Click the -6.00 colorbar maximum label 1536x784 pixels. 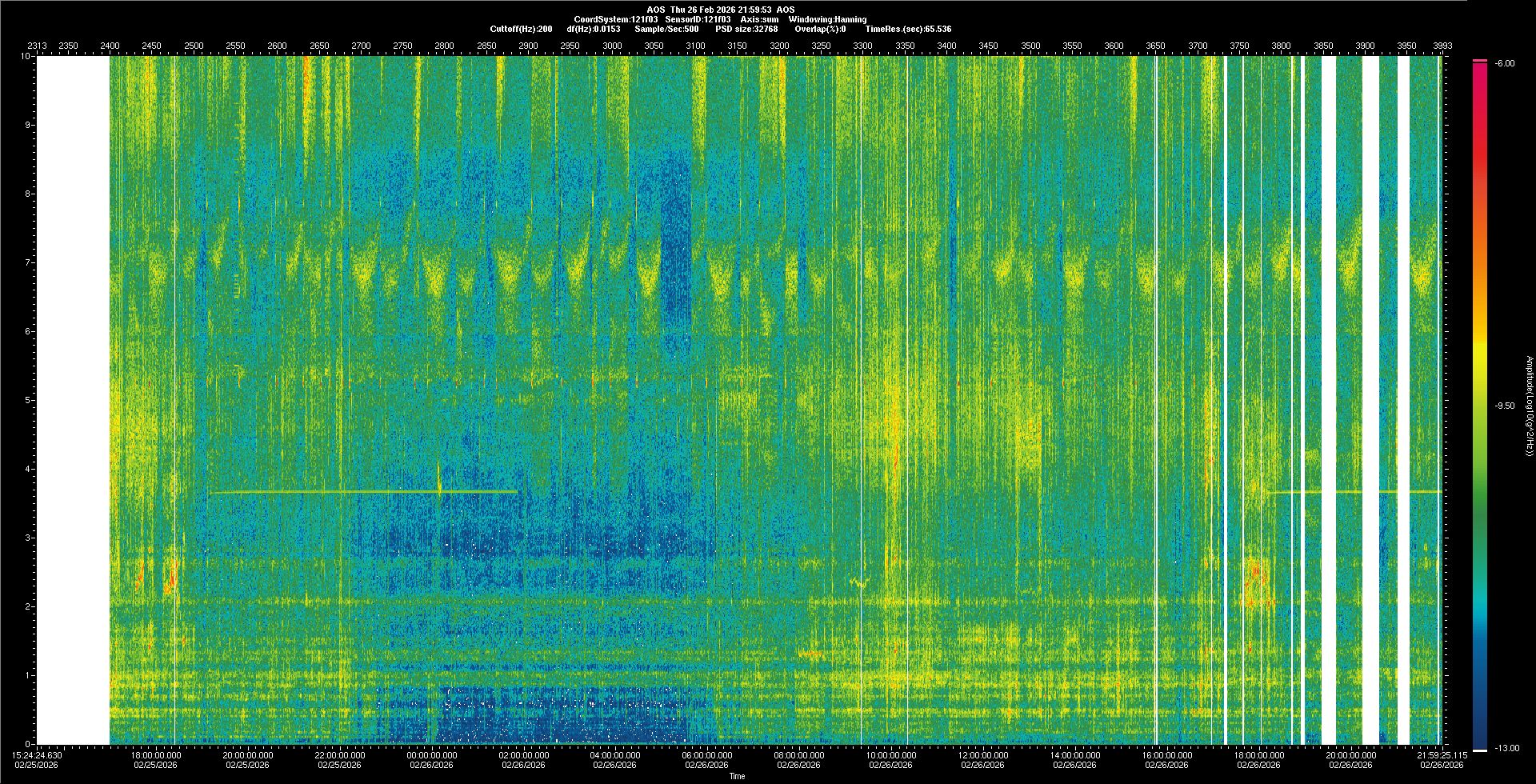pyautogui.click(x=1504, y=63)
